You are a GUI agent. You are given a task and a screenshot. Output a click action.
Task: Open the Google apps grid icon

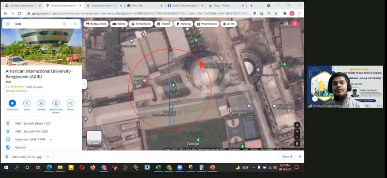pos(286,23)
